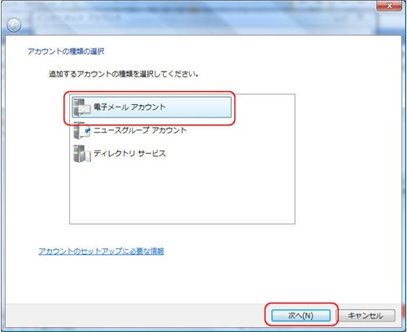The height and width of the screenshot is (332, 407).
Task: Click the キャンセル button
Action: (365, 316)
